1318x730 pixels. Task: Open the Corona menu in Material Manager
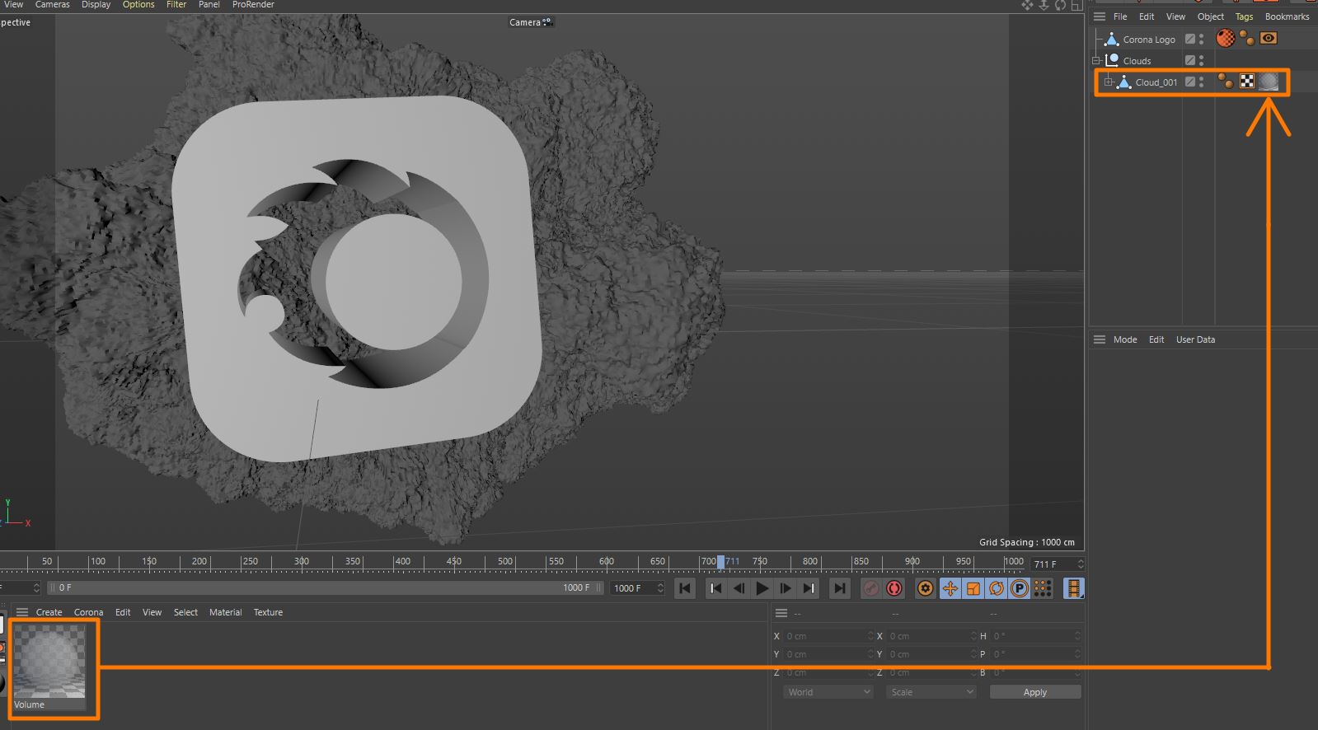click(x=88, y=612)
